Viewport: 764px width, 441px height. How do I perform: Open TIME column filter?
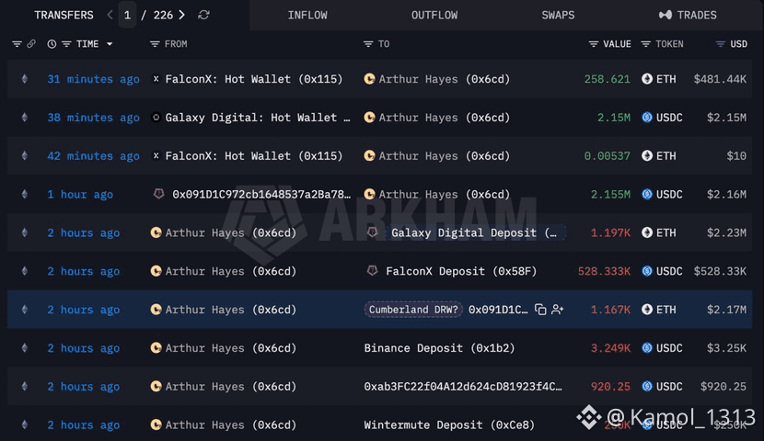(66, 44)
